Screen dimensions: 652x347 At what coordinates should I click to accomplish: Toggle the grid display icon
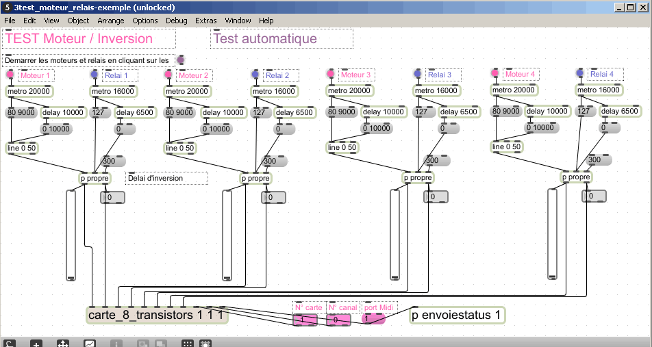[x=187, y=344]
